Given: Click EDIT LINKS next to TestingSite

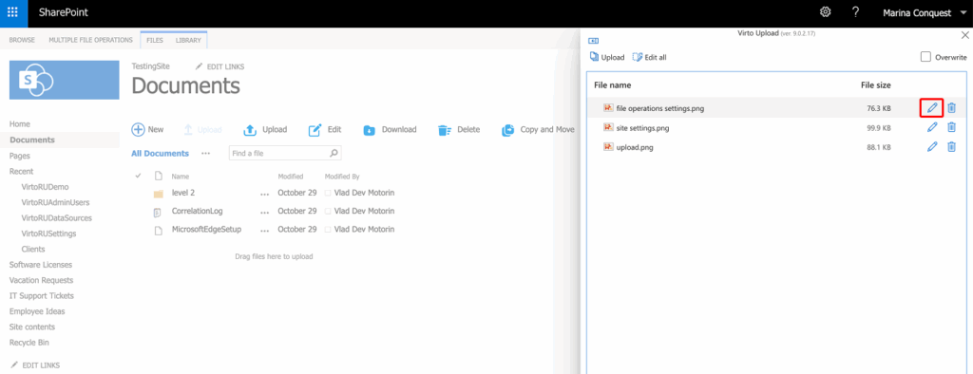Looking at the screenshot, I should coord(219,66).
